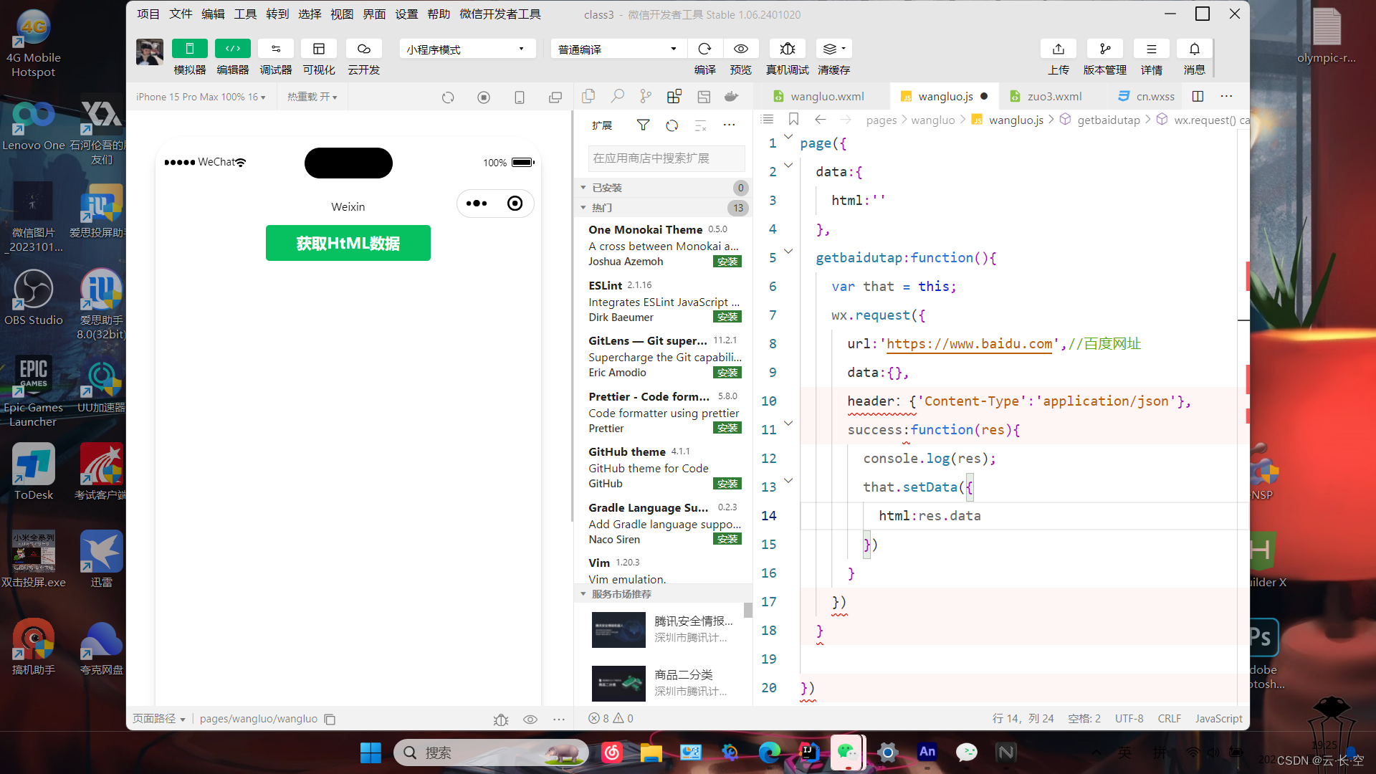Open the 设置 menu
This screenshot has width=1376, height=774.
pyautogui.click(x=406, y=14)
